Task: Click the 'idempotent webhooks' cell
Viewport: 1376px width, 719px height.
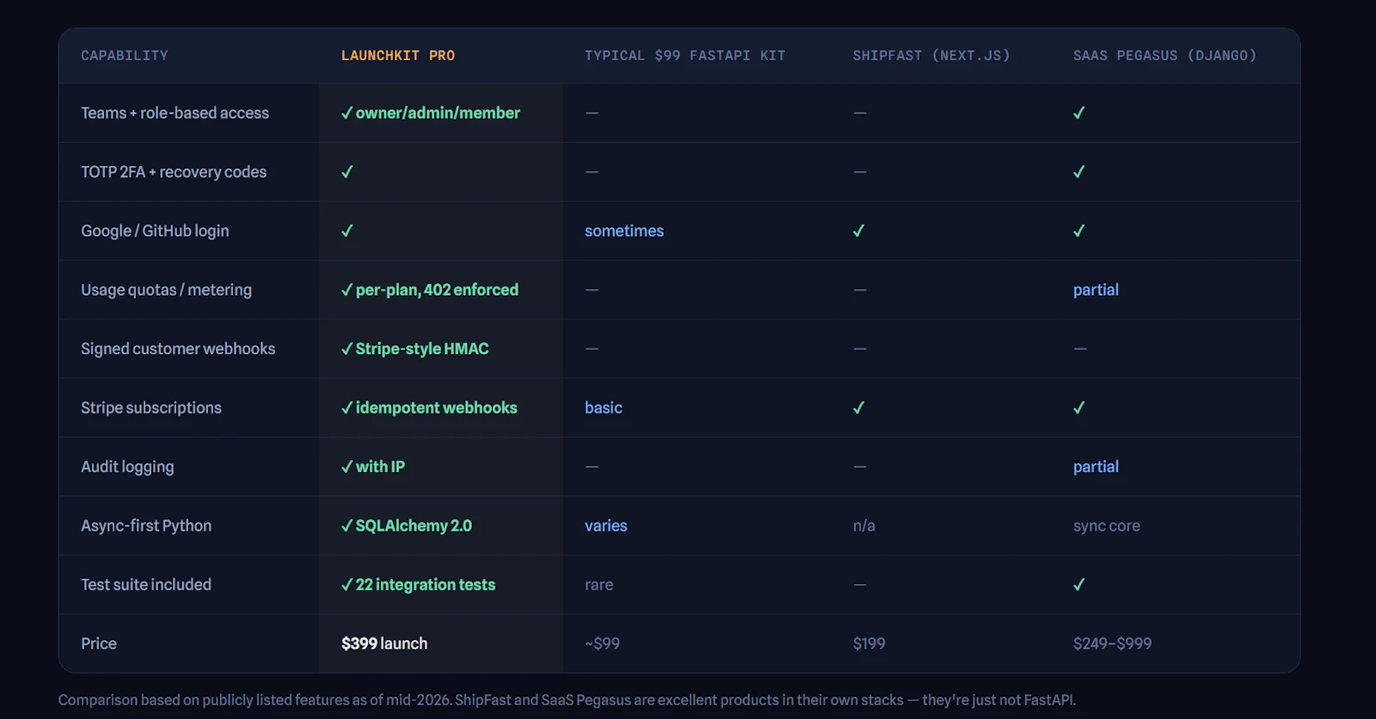Action: pyautogui.click(x=429, y=408)
